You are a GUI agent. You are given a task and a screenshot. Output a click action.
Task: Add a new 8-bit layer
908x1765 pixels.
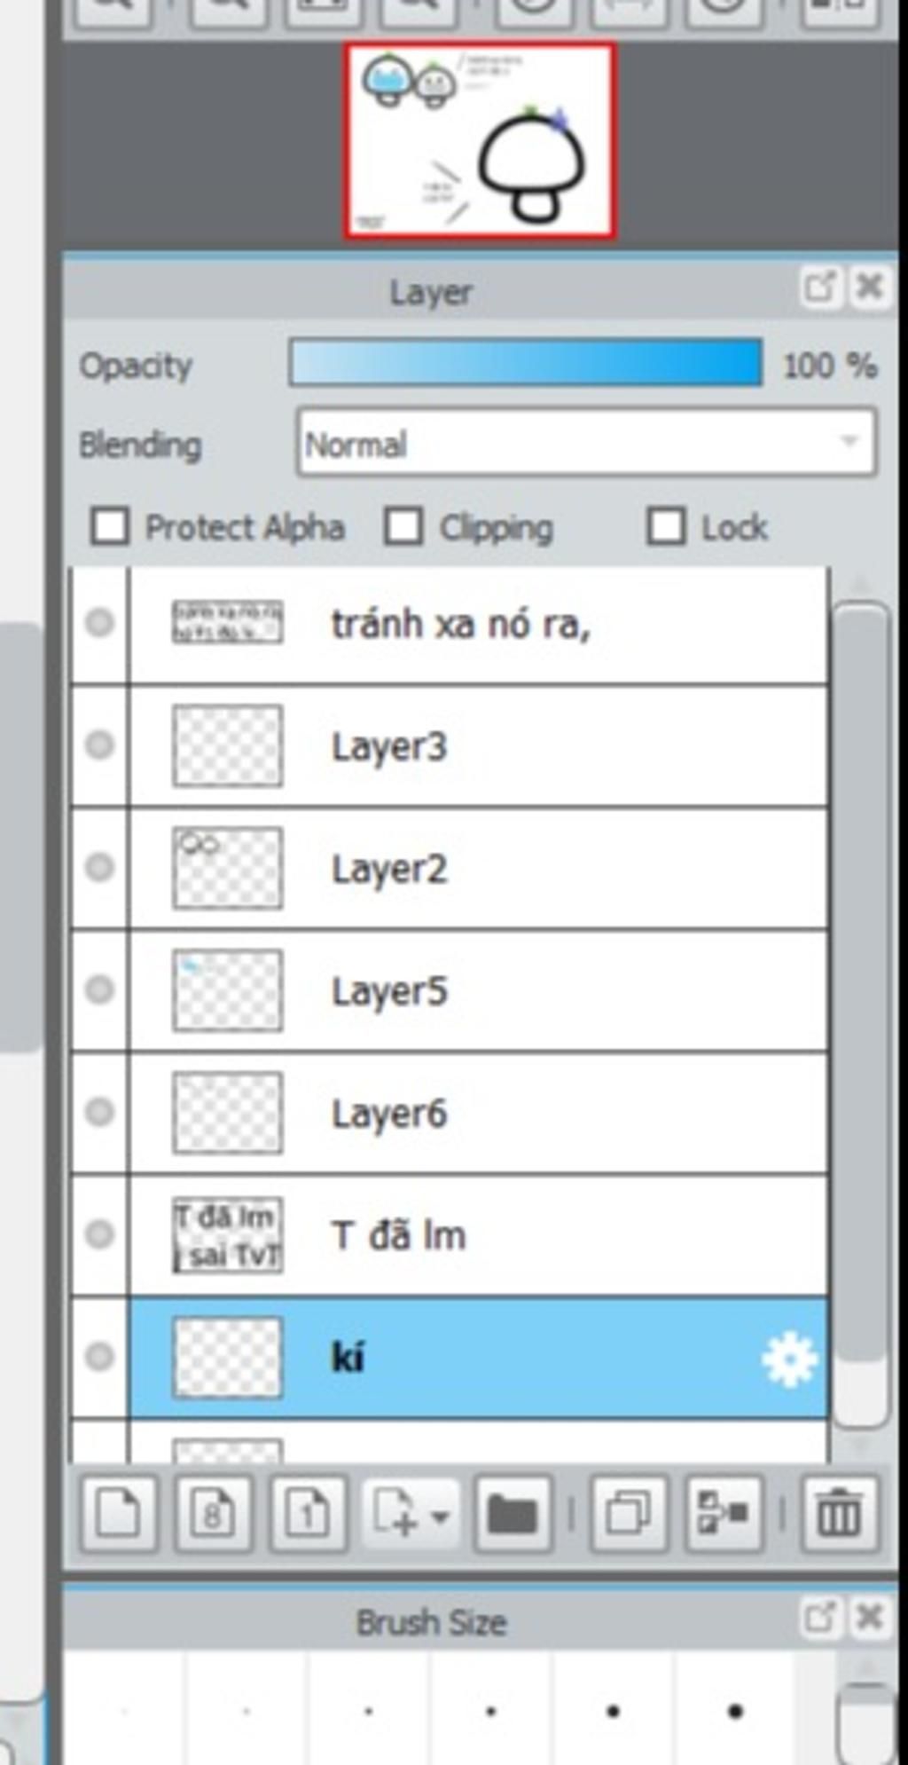tap(214, 1514)
